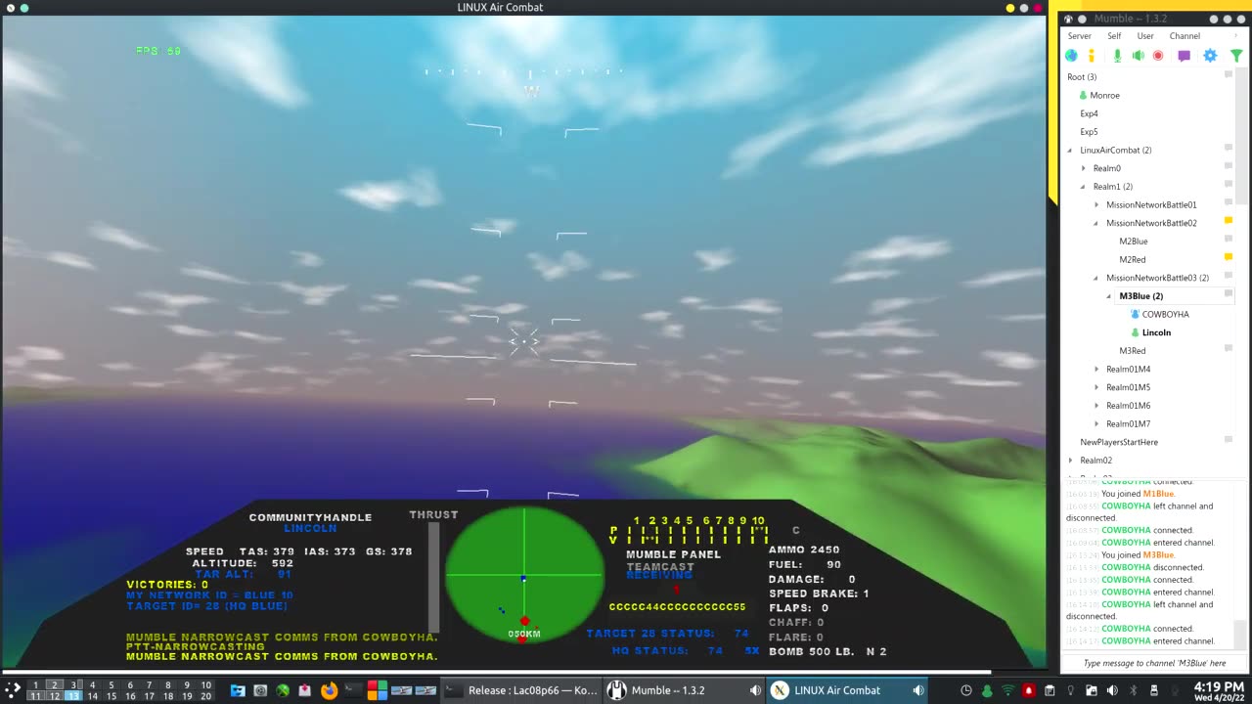Select user Monroe under Root
1252x704 pixels.
point(1104,96)
